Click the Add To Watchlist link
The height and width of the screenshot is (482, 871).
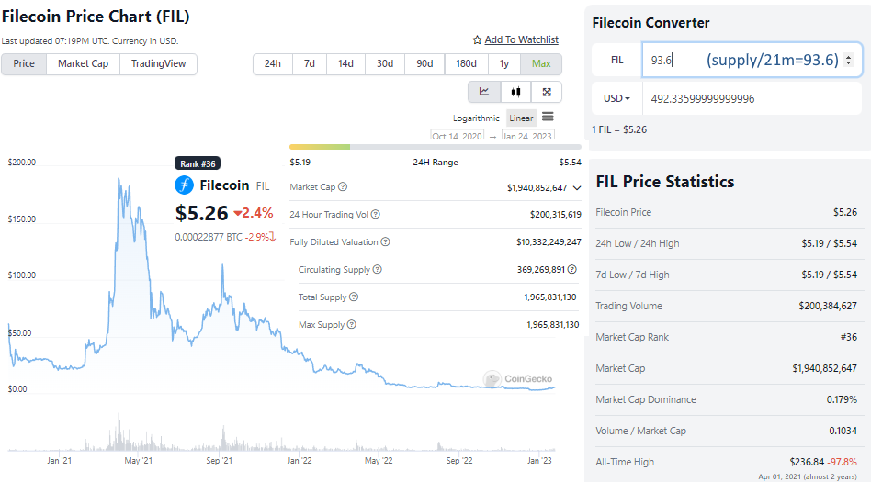tap(521, 40)
